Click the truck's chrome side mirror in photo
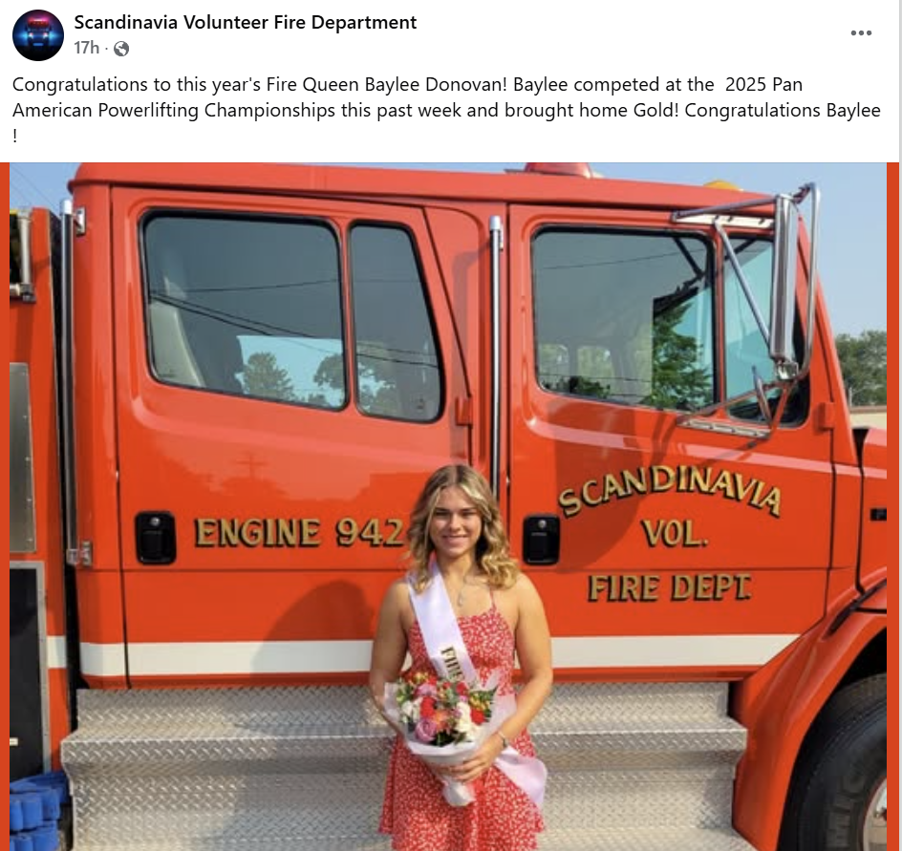Screen dimensions: 902x851 784,284
